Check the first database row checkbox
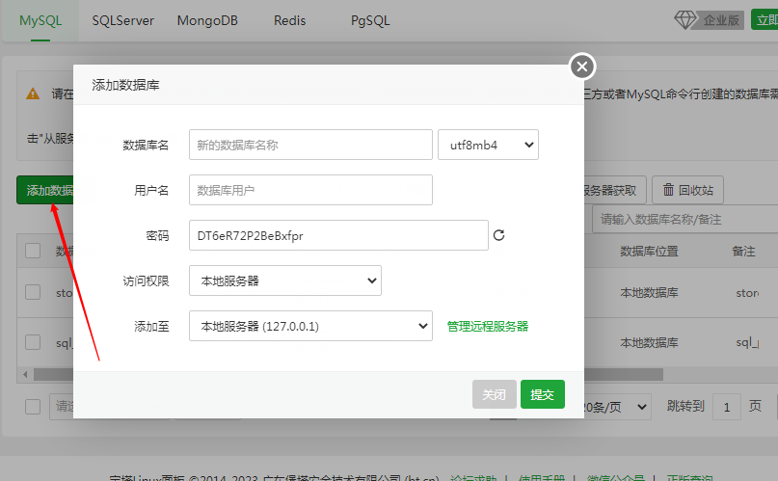This screenshot has height=481, width=778. [x=33, y=292]
